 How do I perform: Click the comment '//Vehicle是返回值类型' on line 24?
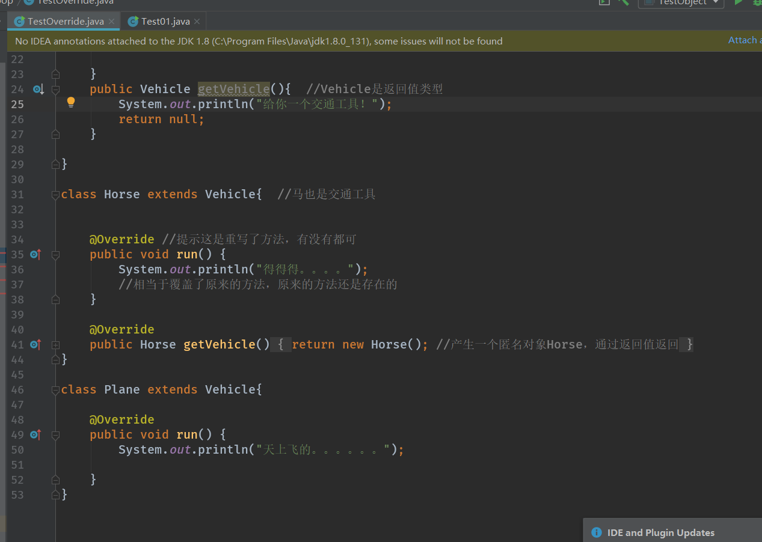point(375,90)
